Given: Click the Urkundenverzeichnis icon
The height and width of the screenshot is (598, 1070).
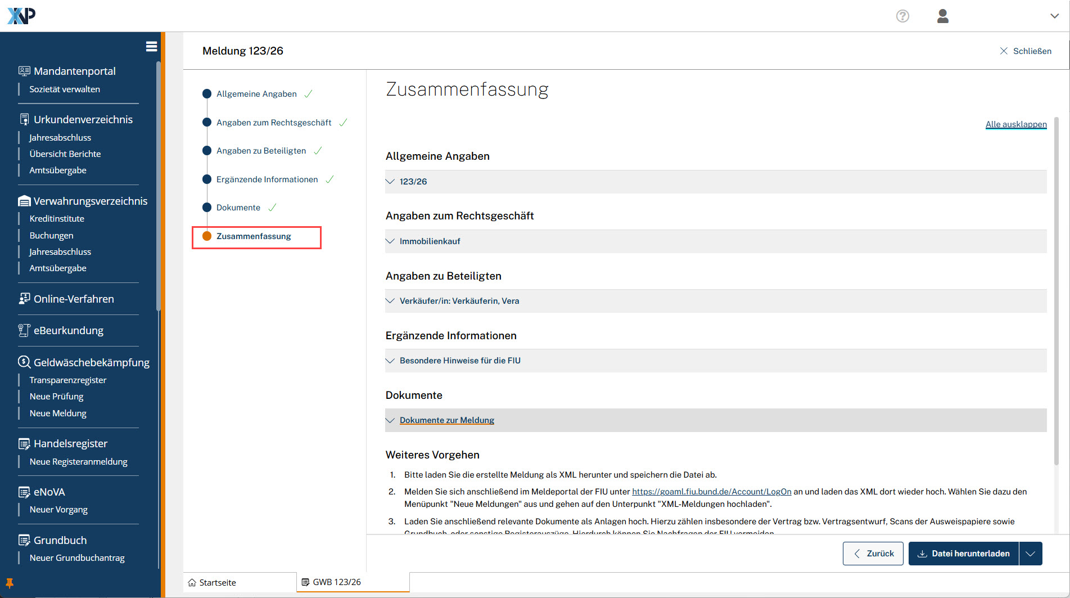Looking at the screenshot, I should coord(24,120).
